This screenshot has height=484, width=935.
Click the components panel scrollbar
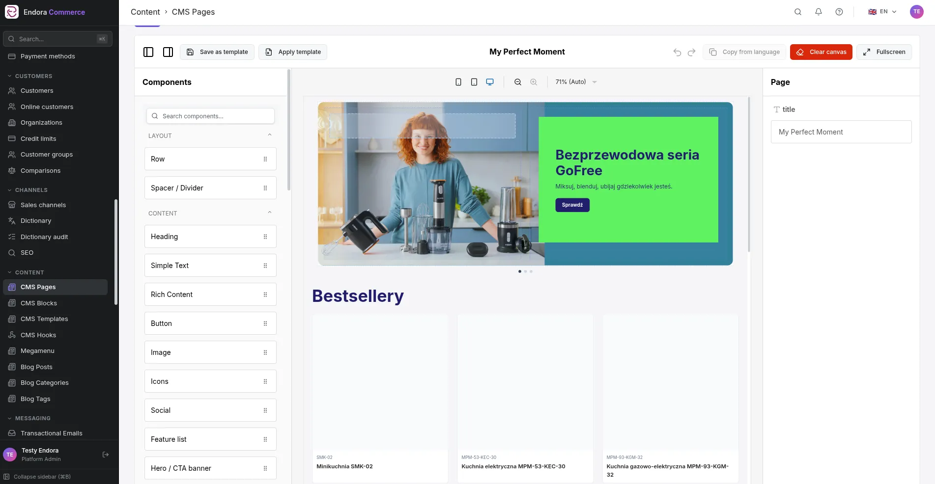(x=289, y=130)
